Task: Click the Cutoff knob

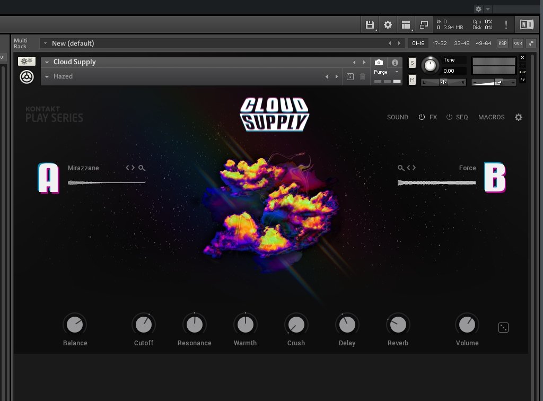Action: click(143, 324)
